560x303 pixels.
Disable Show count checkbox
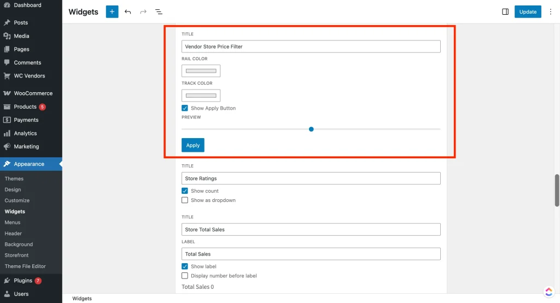click(185, 191)
